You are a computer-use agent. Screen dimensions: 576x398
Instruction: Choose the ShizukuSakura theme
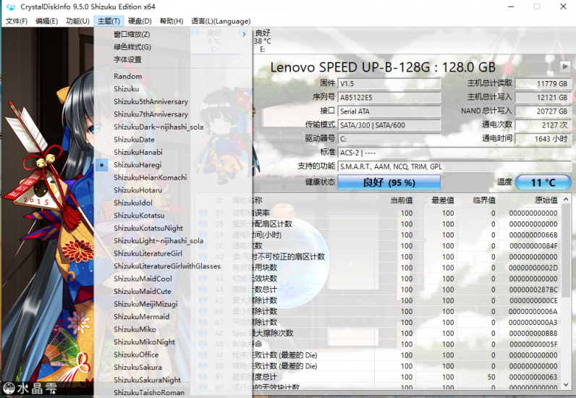point(173,368)
